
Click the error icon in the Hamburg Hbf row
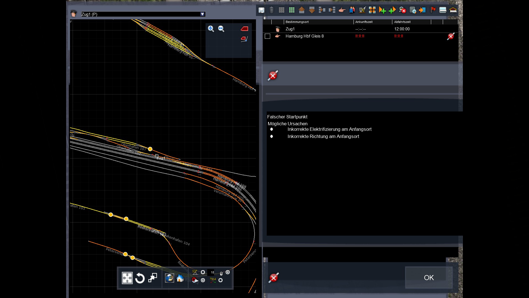point(451,36)
